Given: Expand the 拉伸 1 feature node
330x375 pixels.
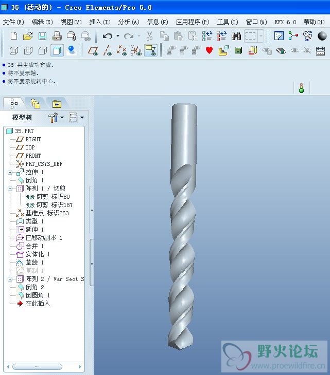Looking at the screenshot, I should (x=10, y=172).
